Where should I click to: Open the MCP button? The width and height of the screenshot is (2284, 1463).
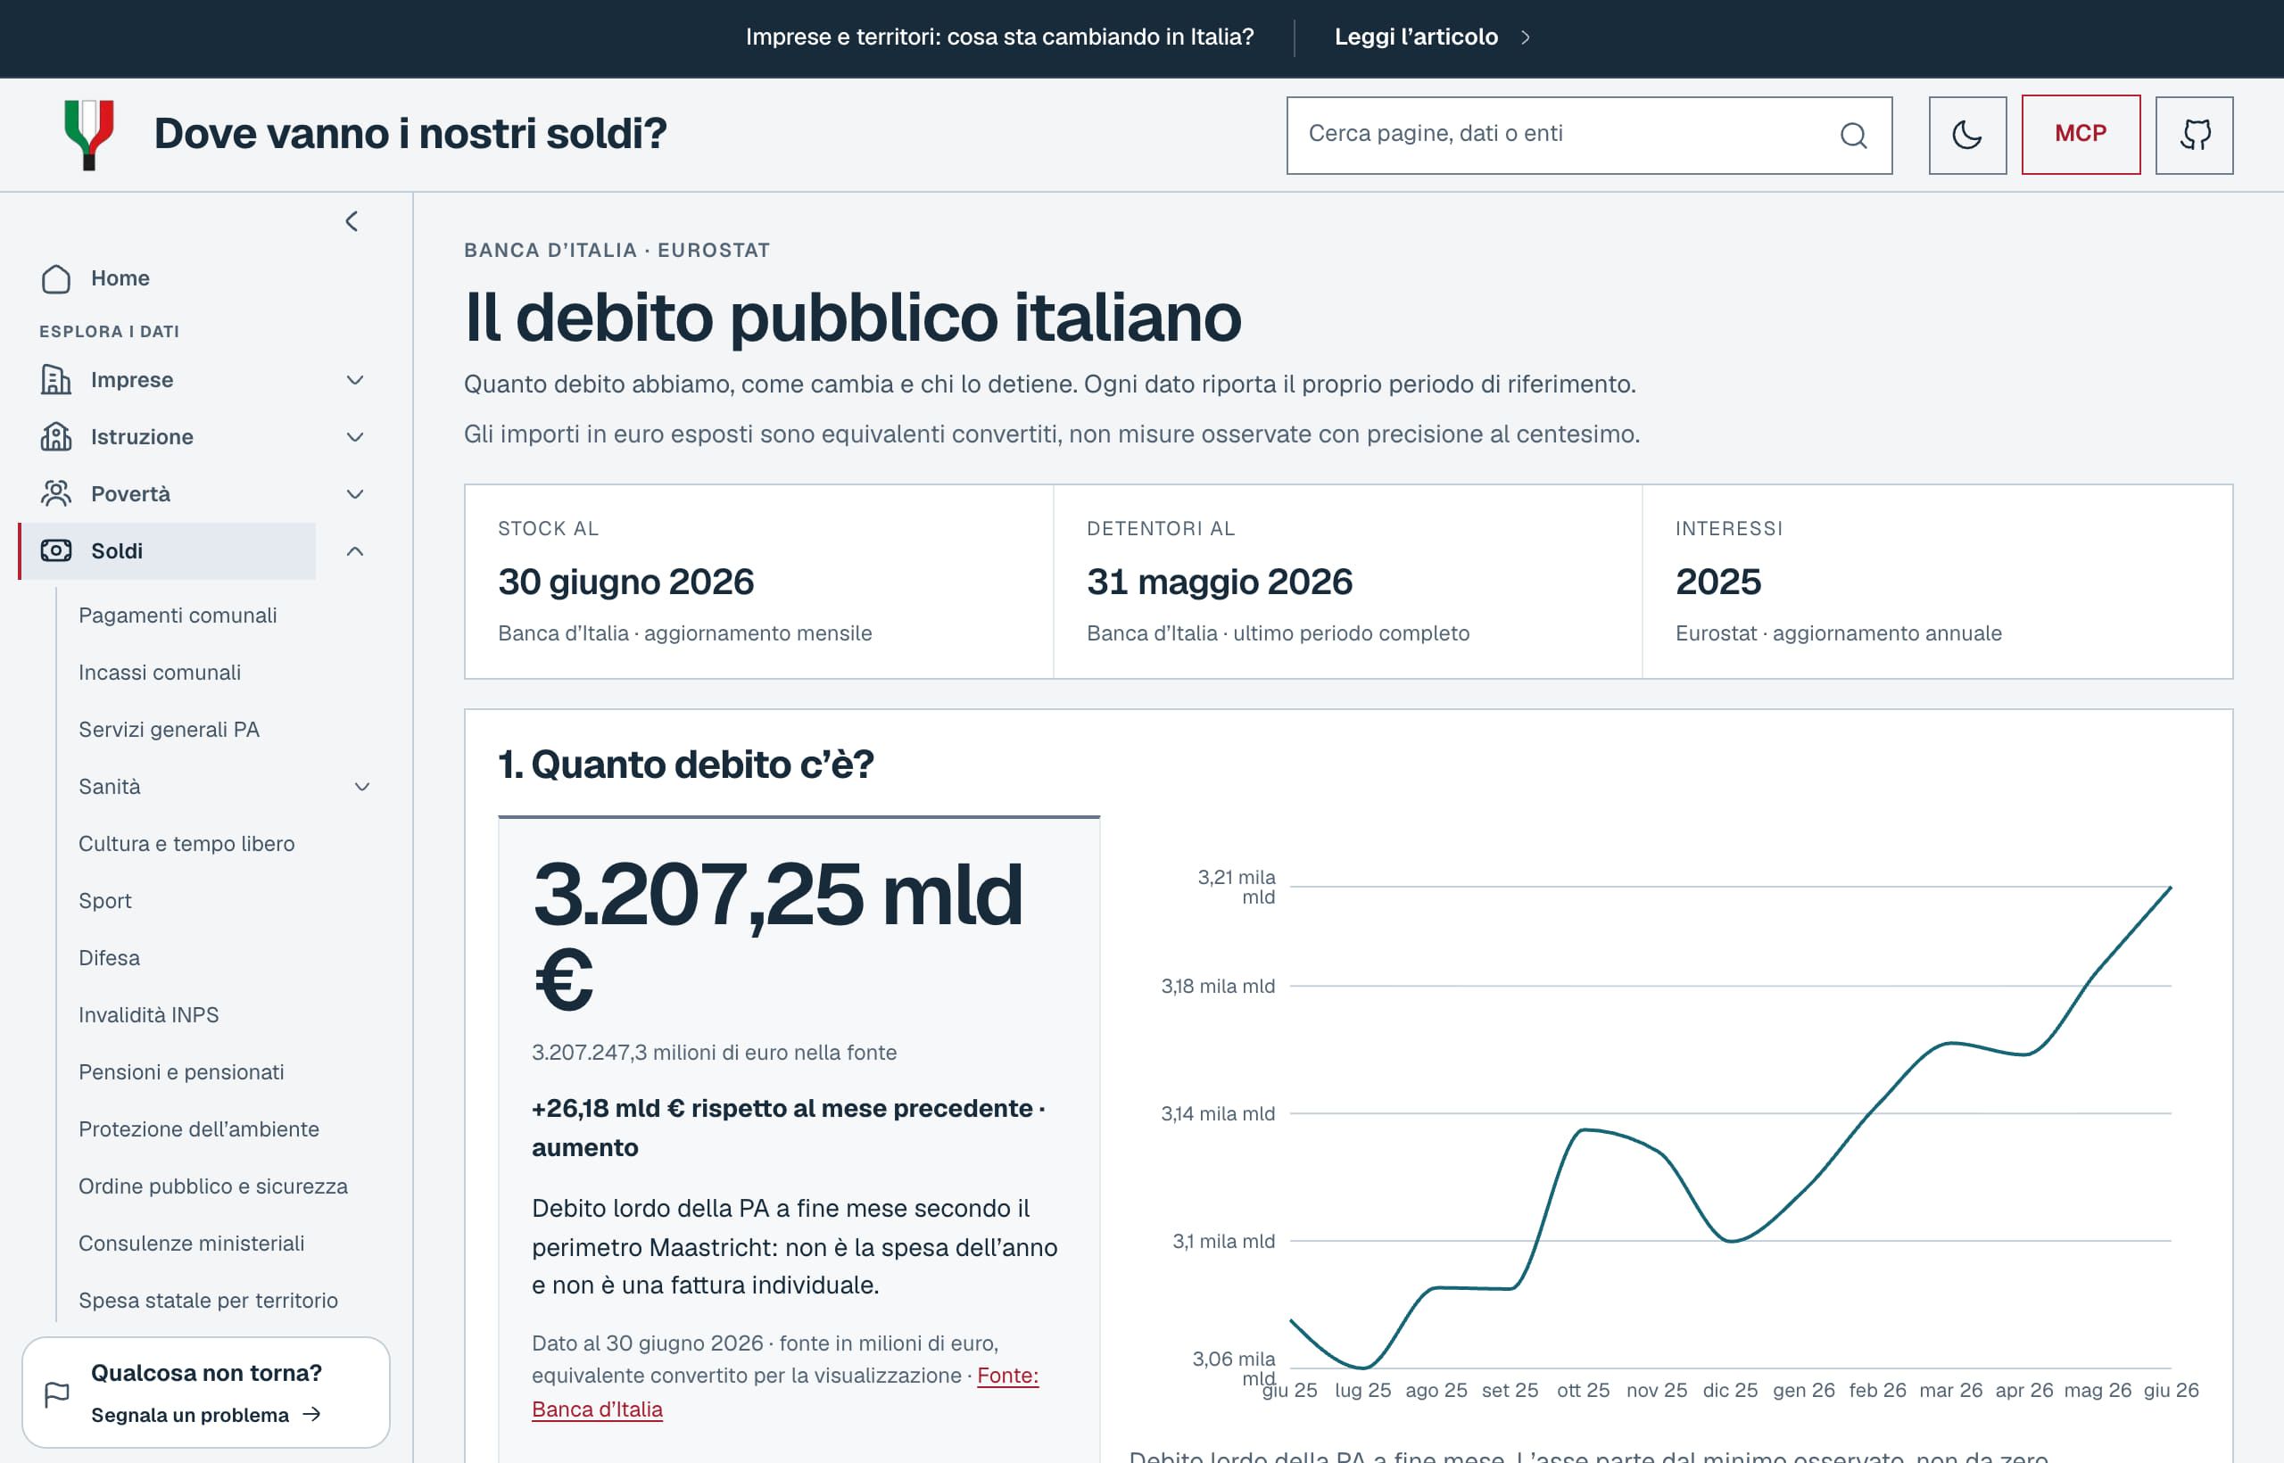click(2081, 134)
